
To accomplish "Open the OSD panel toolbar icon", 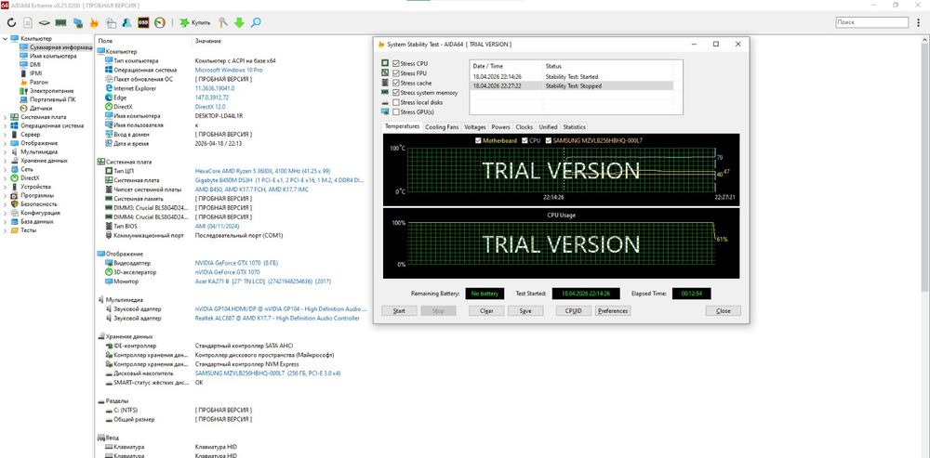I will [143, 22].
